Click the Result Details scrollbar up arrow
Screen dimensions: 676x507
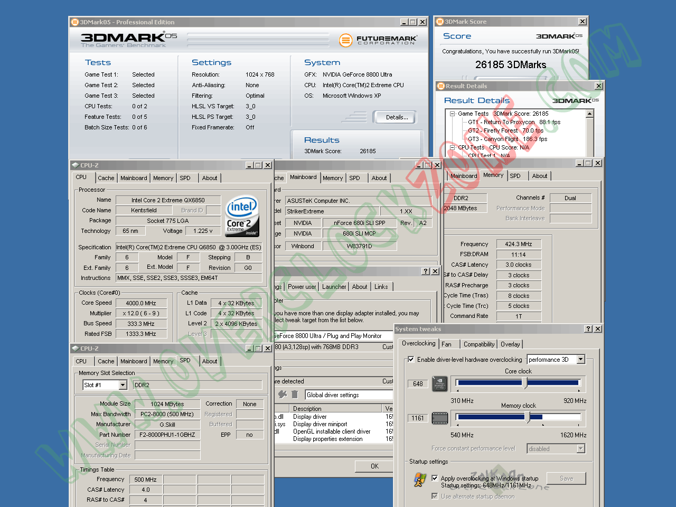590,114
